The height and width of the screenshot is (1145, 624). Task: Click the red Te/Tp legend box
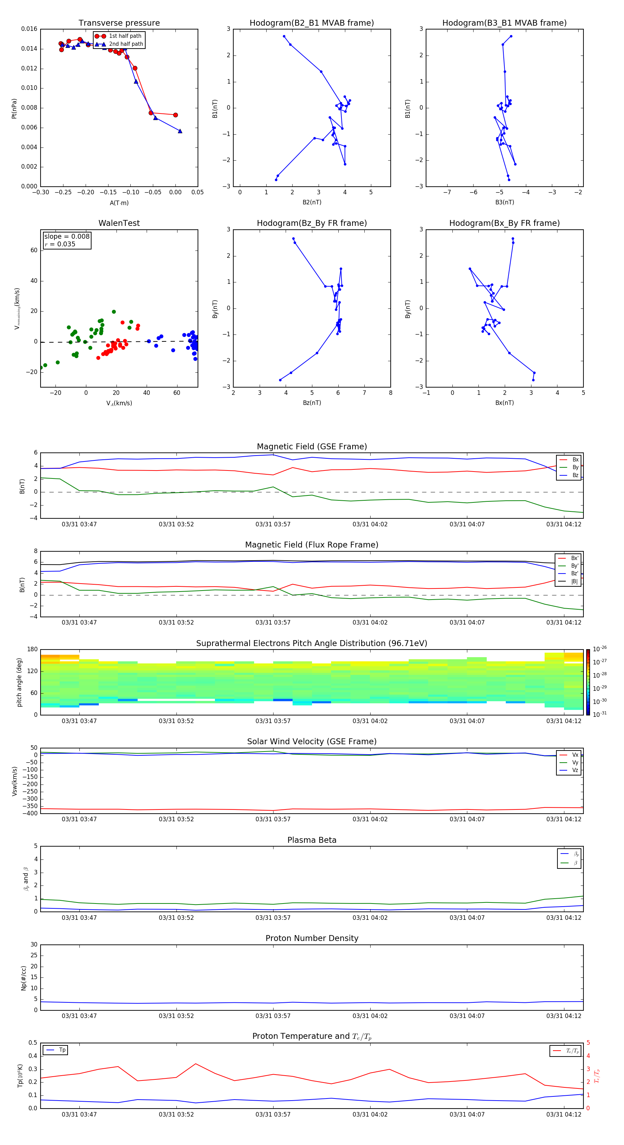(x=565, y=1051)
